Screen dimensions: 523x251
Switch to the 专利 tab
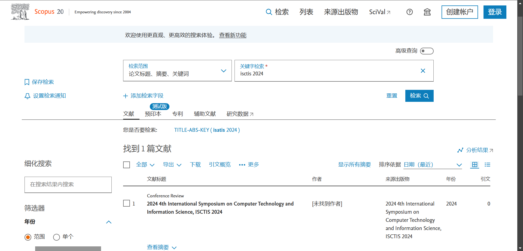coord(178,114)
